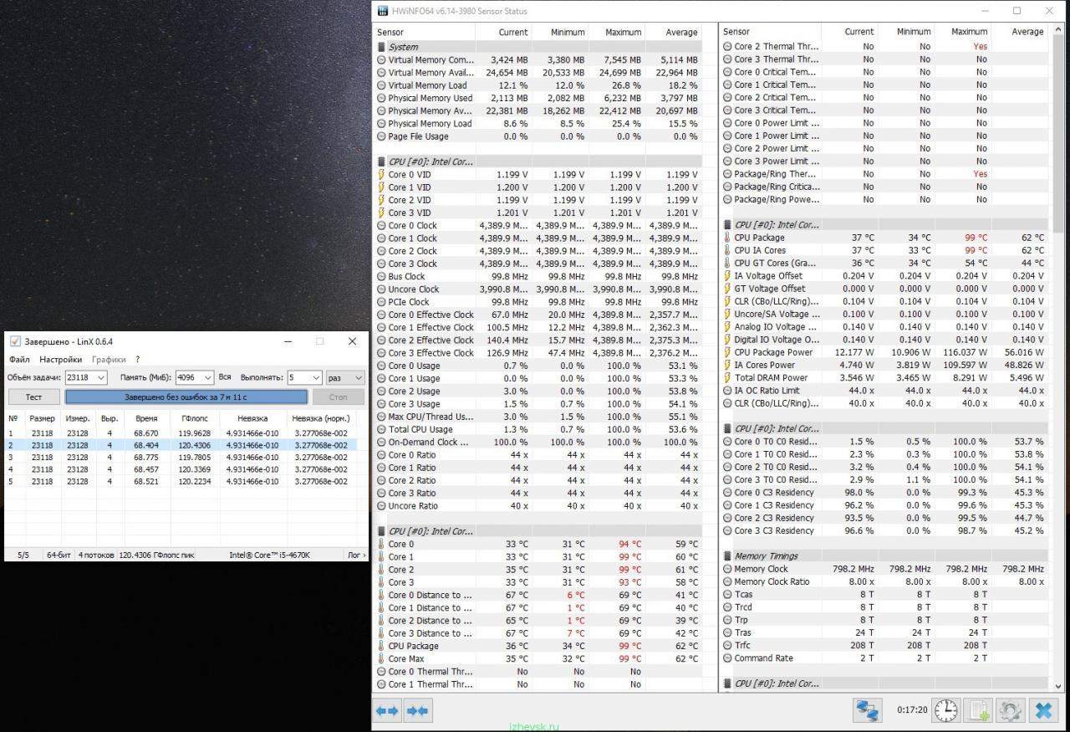The image size is (1070, 732).
Task: Click the Memory Timings group header icon
Action: pyautogui.click(x=728, y=556)
